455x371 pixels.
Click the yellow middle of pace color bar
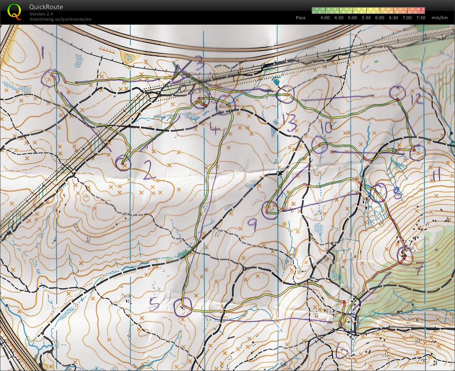[x=369, y=10]
